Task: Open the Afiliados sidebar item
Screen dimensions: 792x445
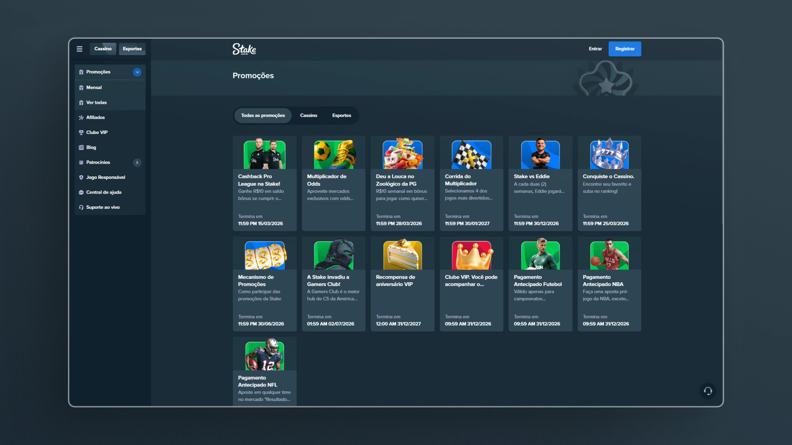Action: (x=95, y=117)
